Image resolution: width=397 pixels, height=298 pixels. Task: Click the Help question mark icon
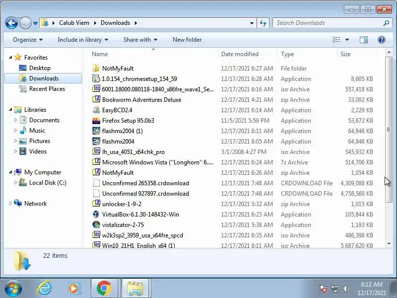pos(381,40)
